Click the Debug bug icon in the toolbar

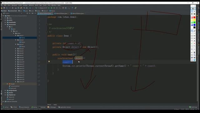coord(52,8)
